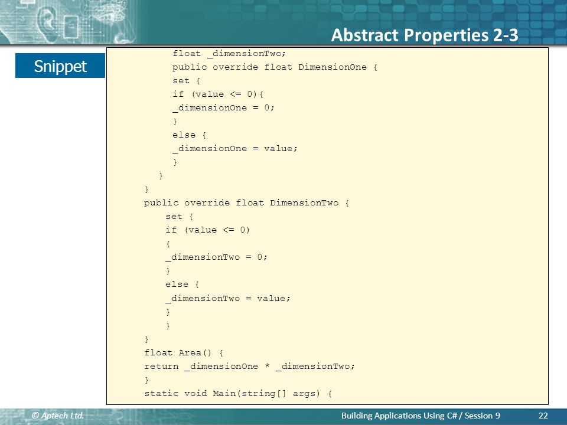
Task: Select 'public override float DimensionTwo {' line
Action: pos(246,202)
